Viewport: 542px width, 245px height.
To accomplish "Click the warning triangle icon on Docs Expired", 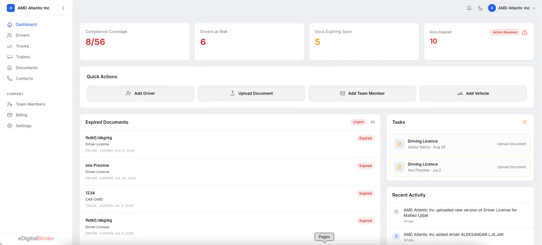I will [x=525, y=32].
